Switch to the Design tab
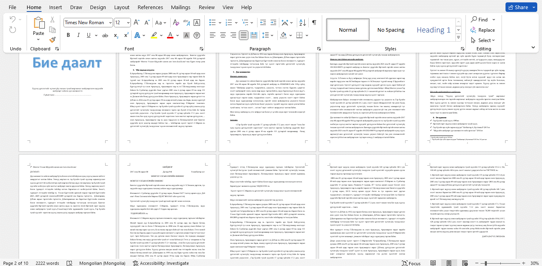This screenshot has height=266, width=542. [x=98, y=7]
